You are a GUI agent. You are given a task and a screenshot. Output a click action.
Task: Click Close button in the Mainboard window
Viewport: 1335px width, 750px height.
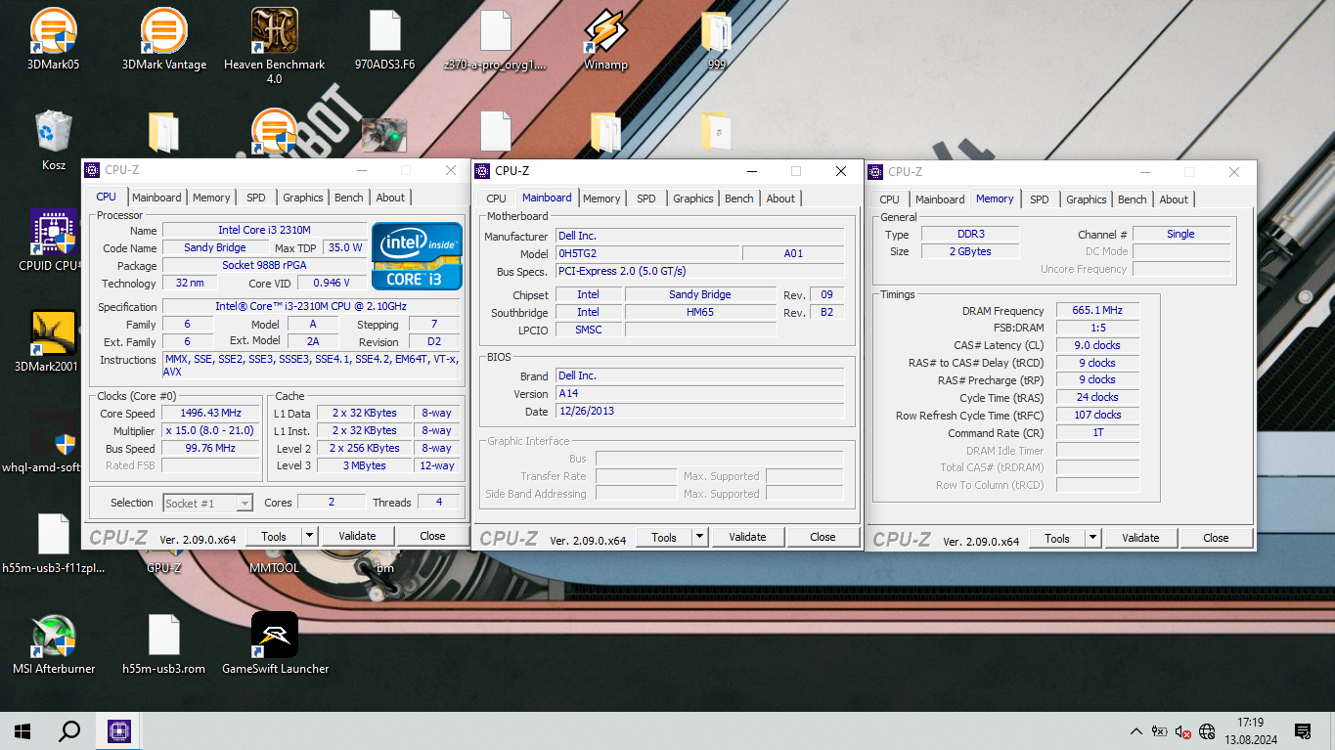(x=823, y=537)
